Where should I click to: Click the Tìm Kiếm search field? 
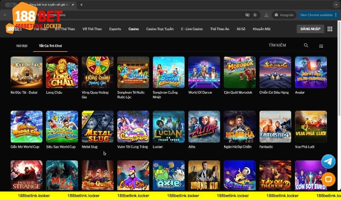pos(281,45)
